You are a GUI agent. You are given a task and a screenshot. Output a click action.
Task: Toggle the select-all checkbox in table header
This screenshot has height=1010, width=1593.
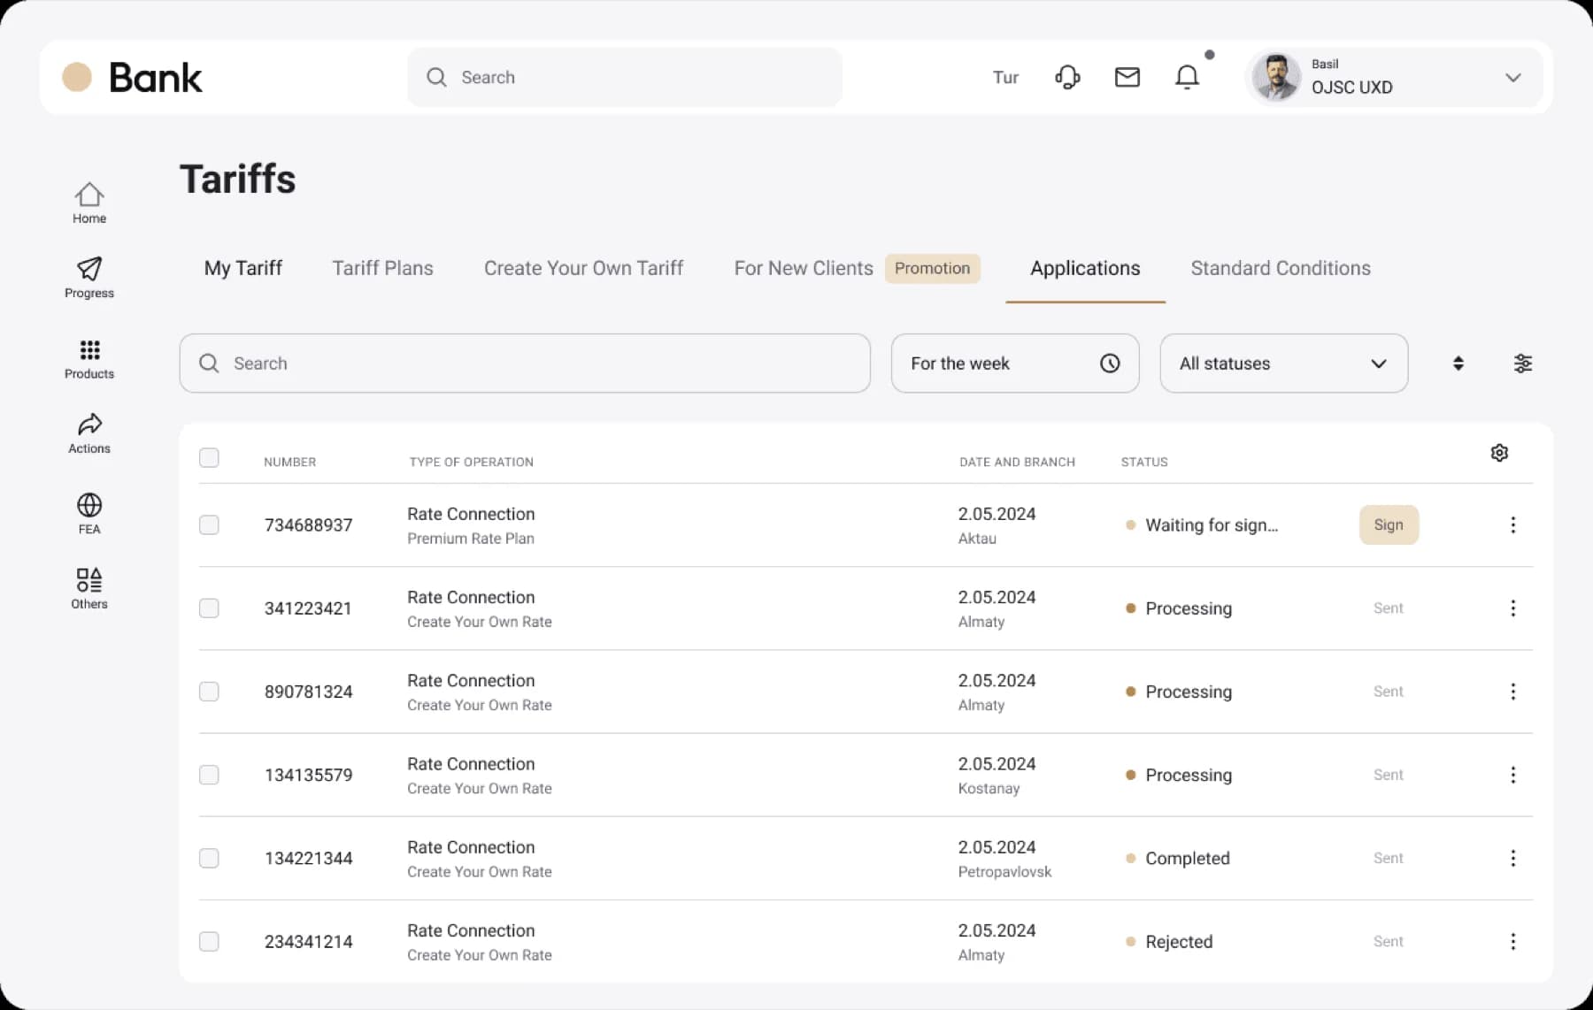209,457
